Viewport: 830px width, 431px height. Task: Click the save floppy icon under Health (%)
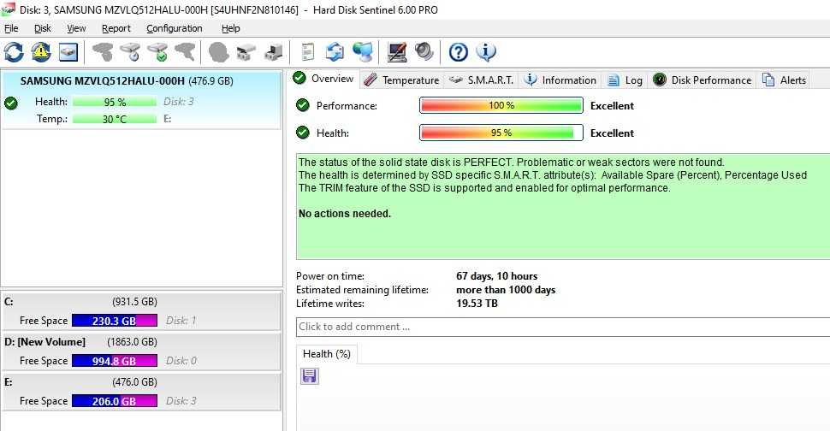click(309, 376)
